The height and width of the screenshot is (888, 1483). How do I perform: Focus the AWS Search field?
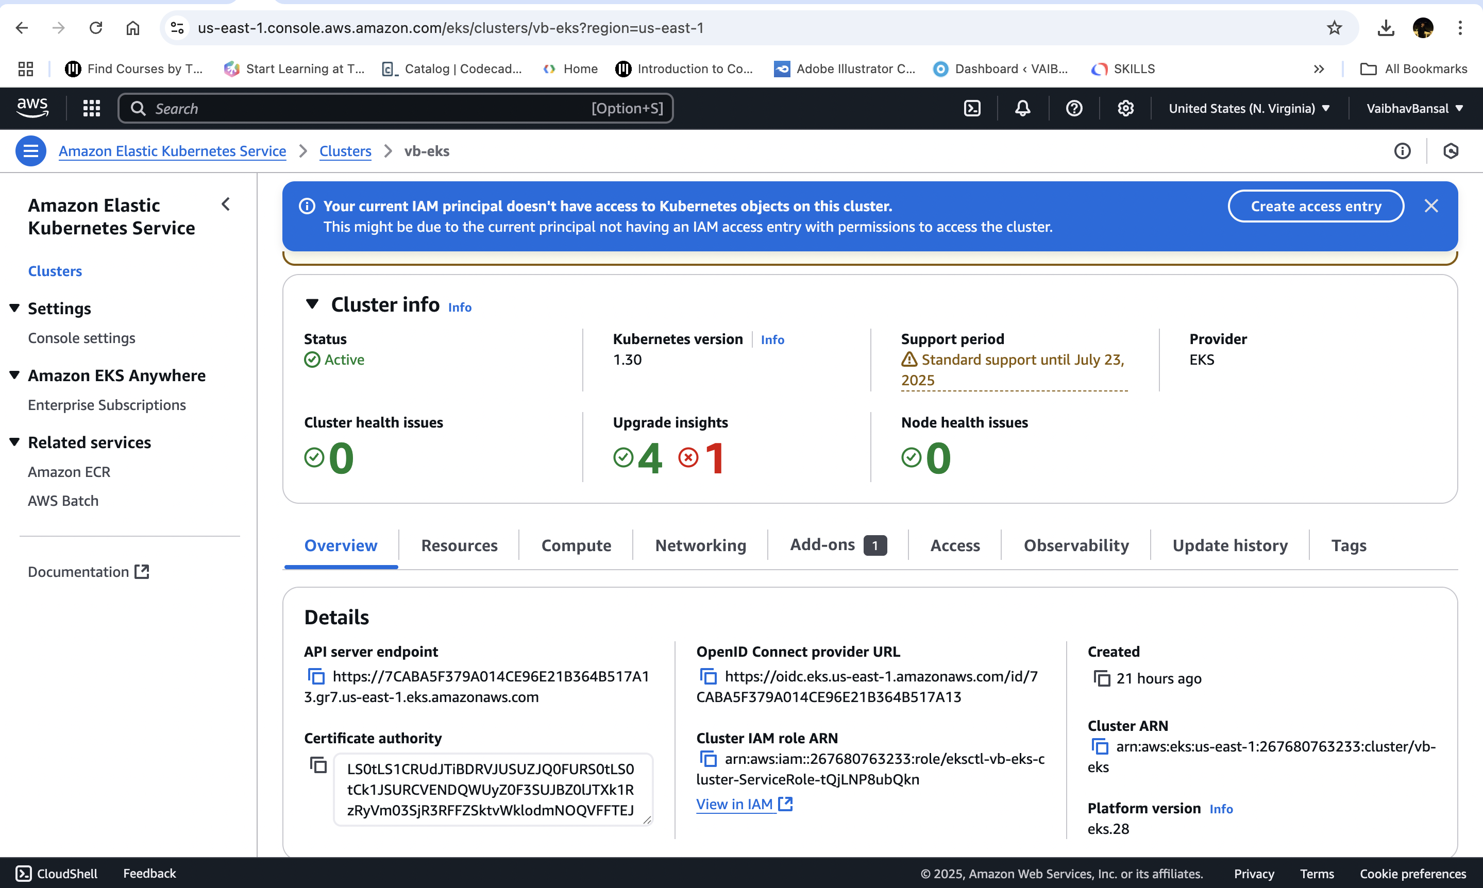point(396,108)
